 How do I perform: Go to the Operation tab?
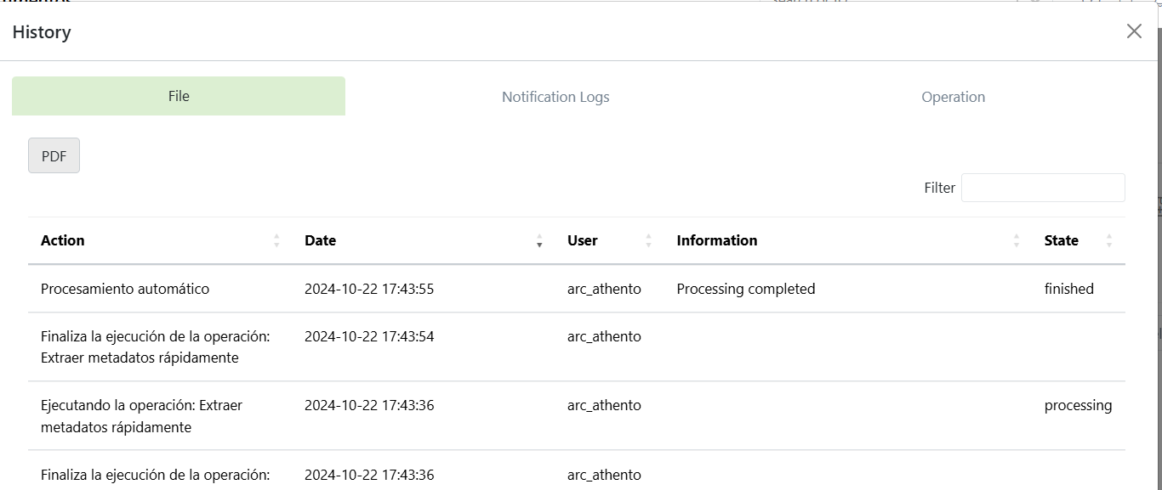click(x=953, y=97)
